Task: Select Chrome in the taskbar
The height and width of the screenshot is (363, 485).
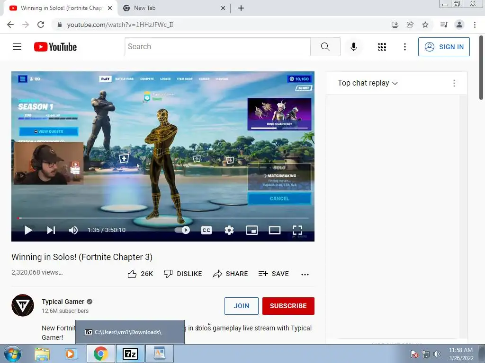Action: (100, 354)
